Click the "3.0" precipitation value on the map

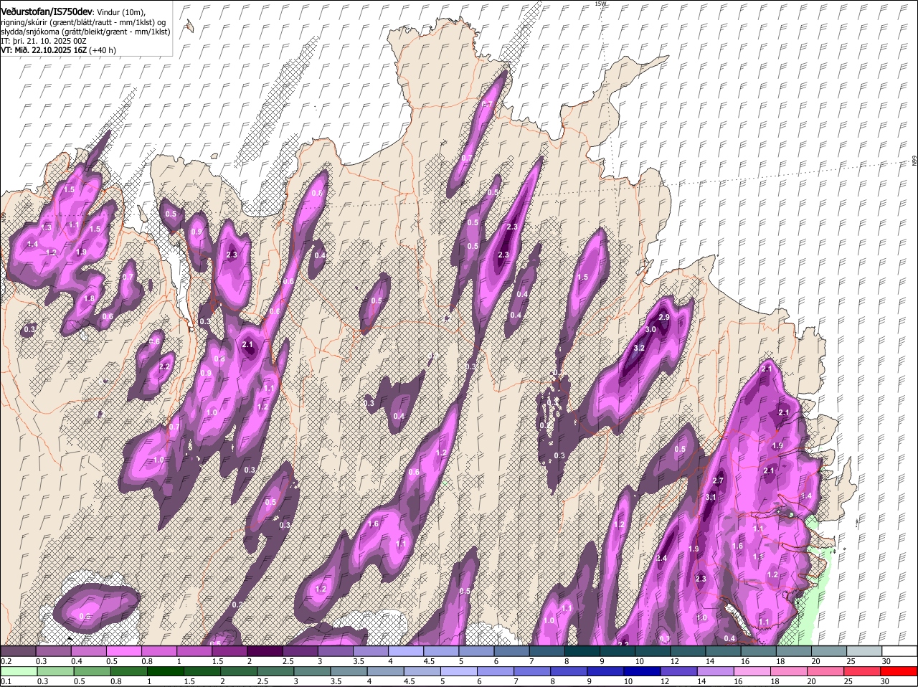pyautogui.click(x=650, y=329)
